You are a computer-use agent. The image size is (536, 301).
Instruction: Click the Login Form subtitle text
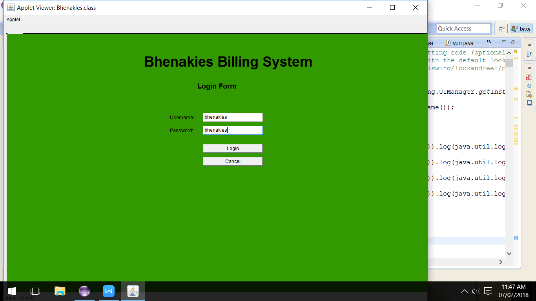[x=217, y=86]
